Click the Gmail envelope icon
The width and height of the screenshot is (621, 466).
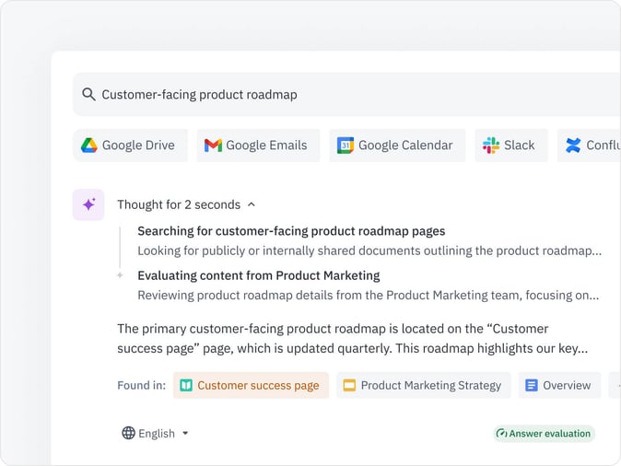point(213,146)
